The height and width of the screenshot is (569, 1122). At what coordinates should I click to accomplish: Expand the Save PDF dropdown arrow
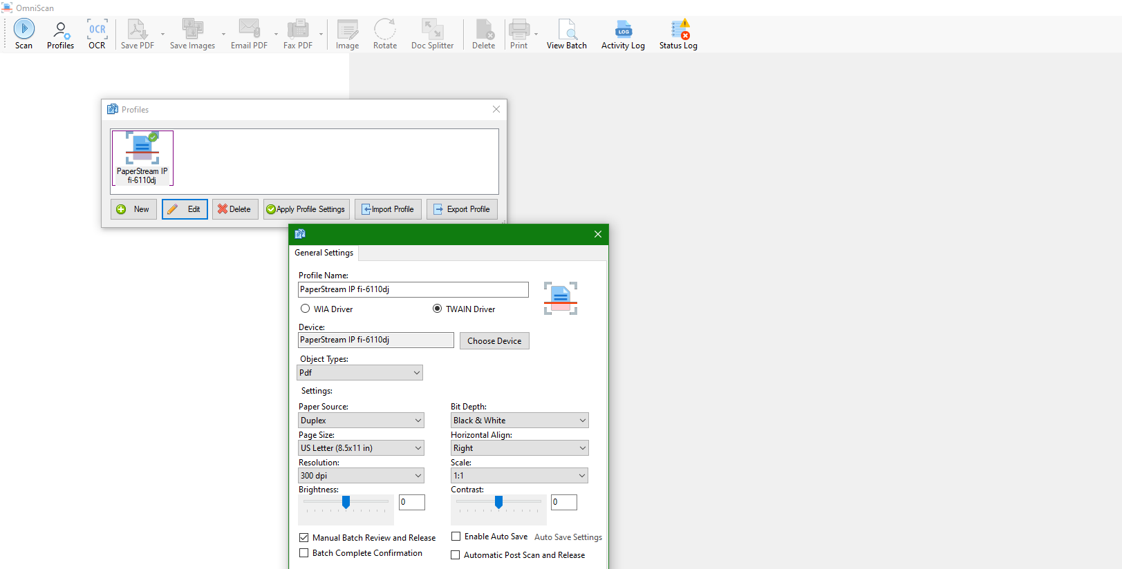163,34
